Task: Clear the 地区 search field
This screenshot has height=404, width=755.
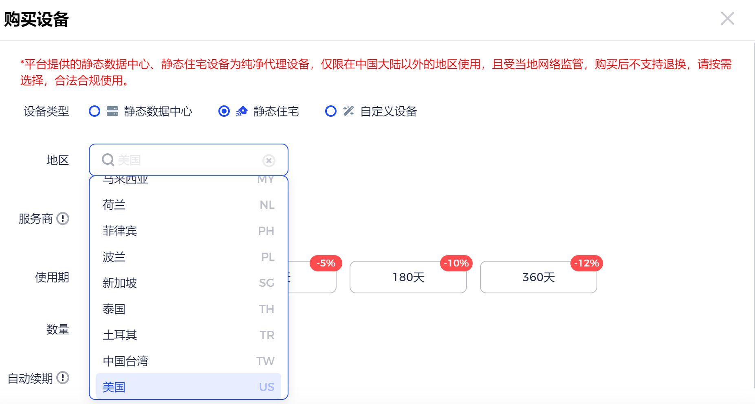Action: click(269, 161)
